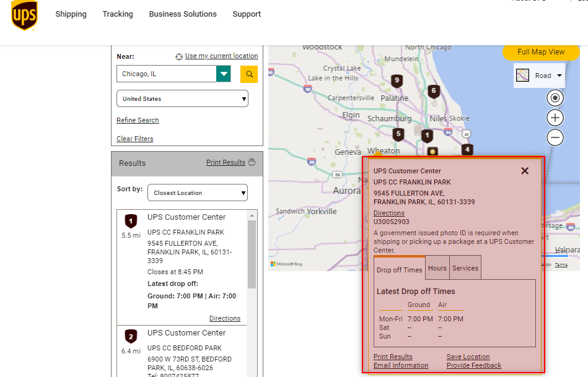Image resolution: width=588 pixels, height=377 pixels.
Task: Click the Microsoft Bing logo on map
Action: [x=286, y=264]
